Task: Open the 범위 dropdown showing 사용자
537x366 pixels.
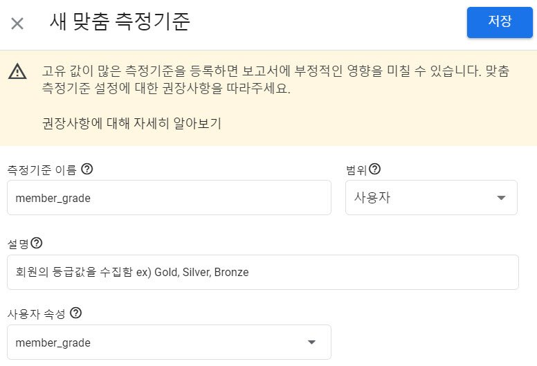Action: [x=424, y=198]
